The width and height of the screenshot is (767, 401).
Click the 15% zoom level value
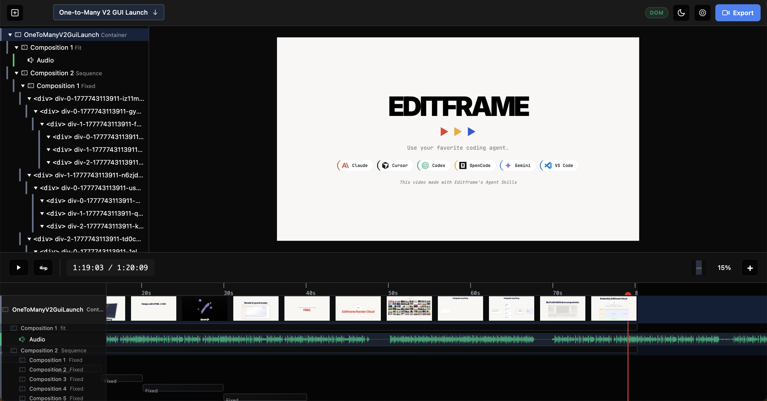click(x=724, y=268)
